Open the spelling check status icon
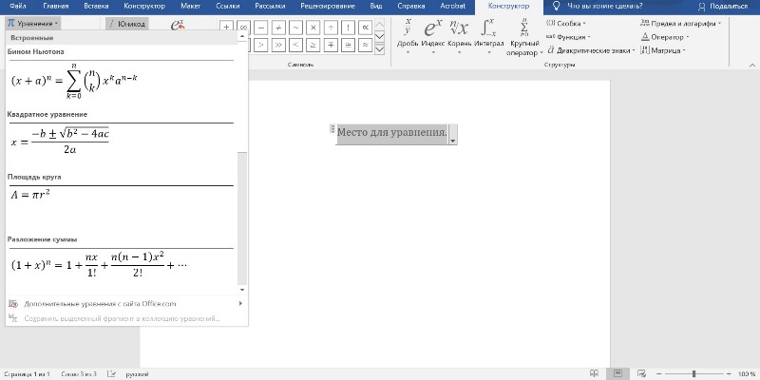Viewport: 760px width, 380px height. pyautogui.click(x=111, y=373)
